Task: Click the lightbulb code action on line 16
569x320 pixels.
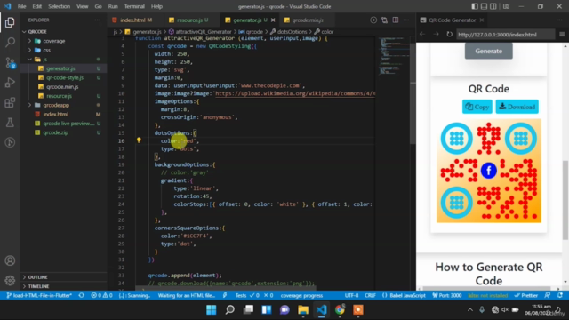Action: pyautogui.click(x=139, y=140)
